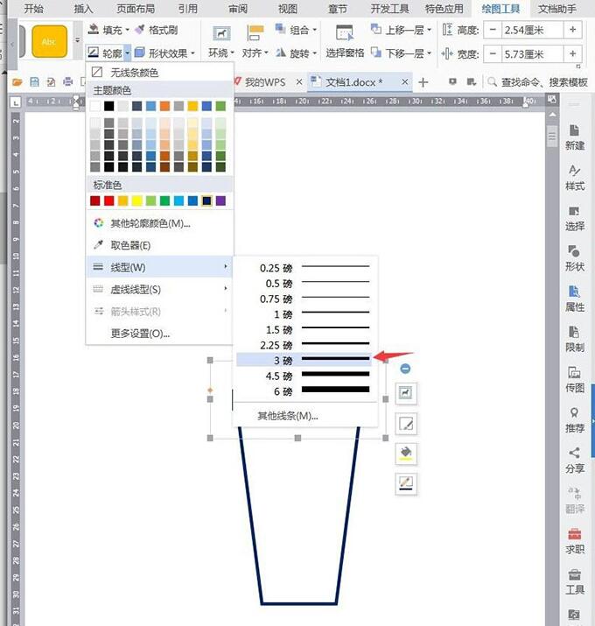Open the Styles (样式) sidebar tool
The width and height of the screenshot is (595, 626).
(x=575, y=178)
